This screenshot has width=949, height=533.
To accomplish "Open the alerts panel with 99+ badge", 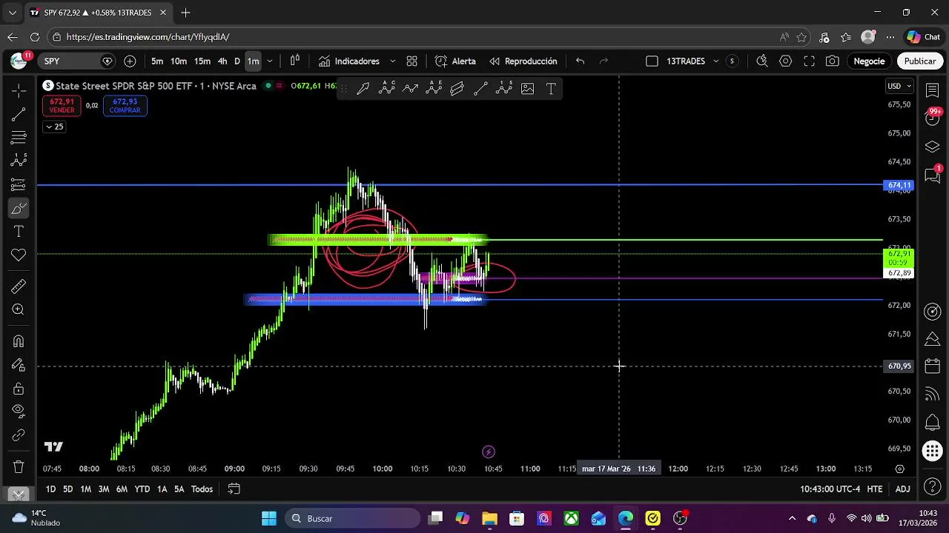I will tap(933, 117).
